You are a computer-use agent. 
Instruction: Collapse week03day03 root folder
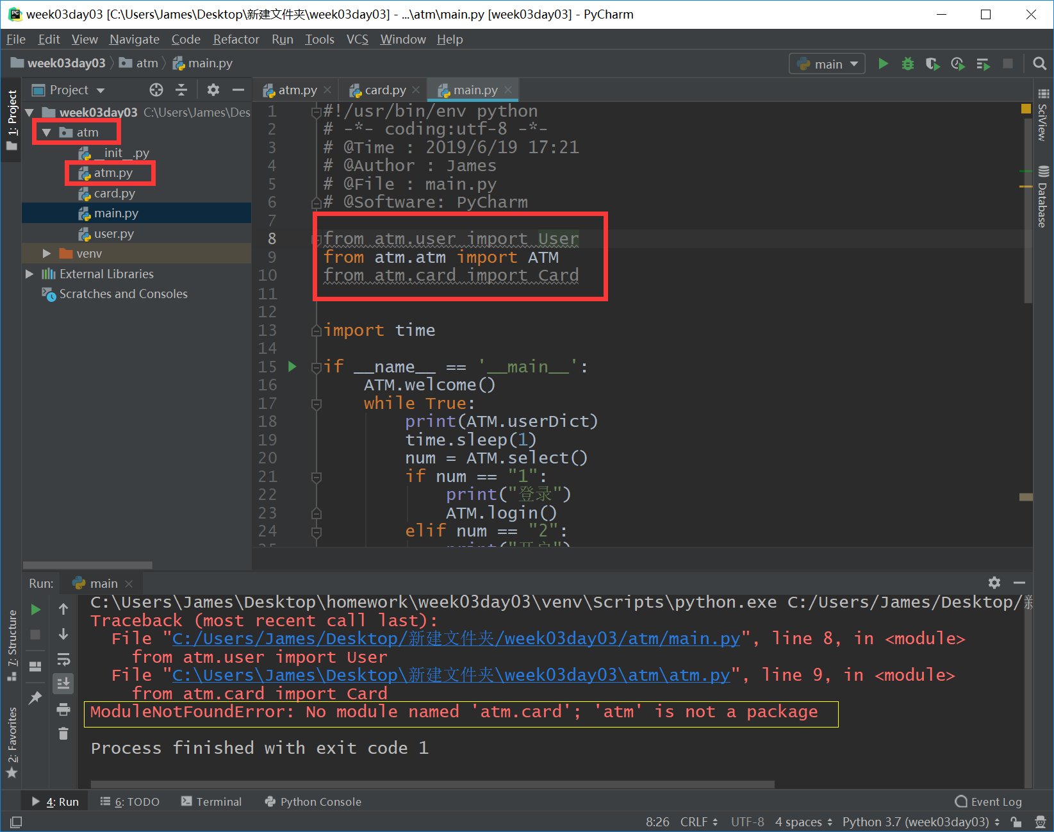29,113
